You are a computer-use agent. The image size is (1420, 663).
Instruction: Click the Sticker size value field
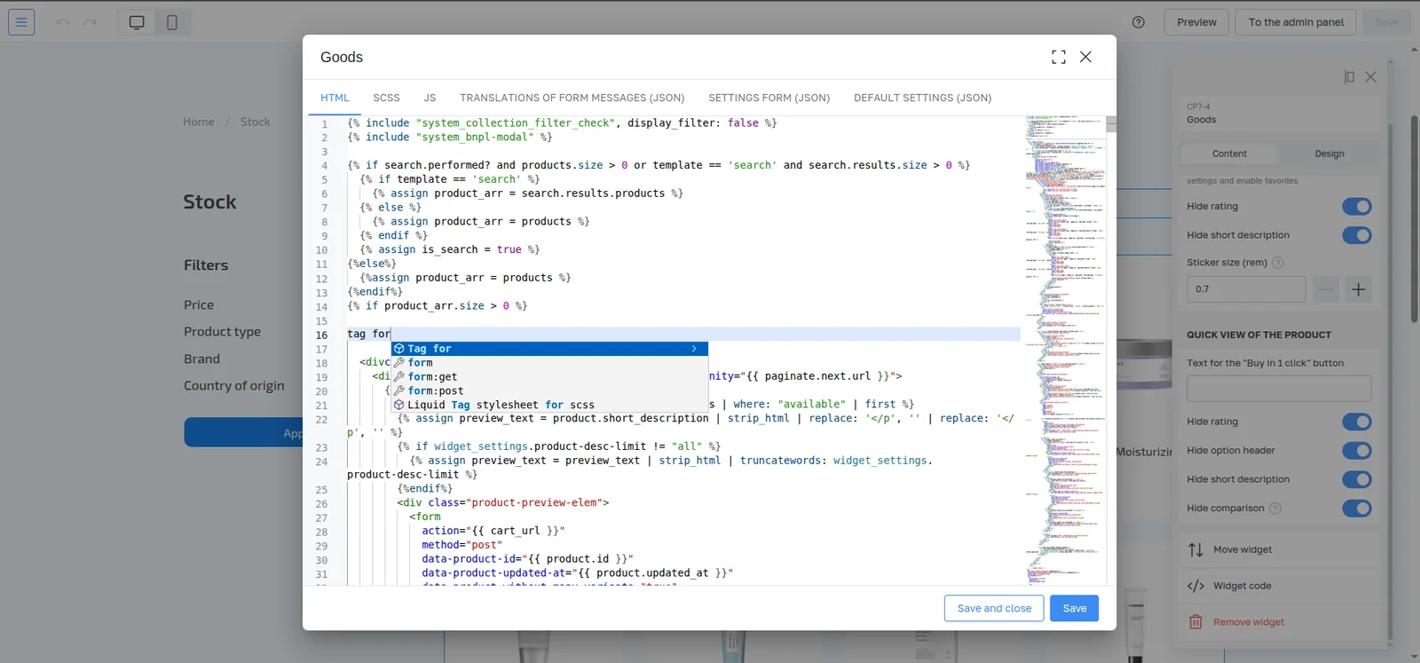[1246, 289]
